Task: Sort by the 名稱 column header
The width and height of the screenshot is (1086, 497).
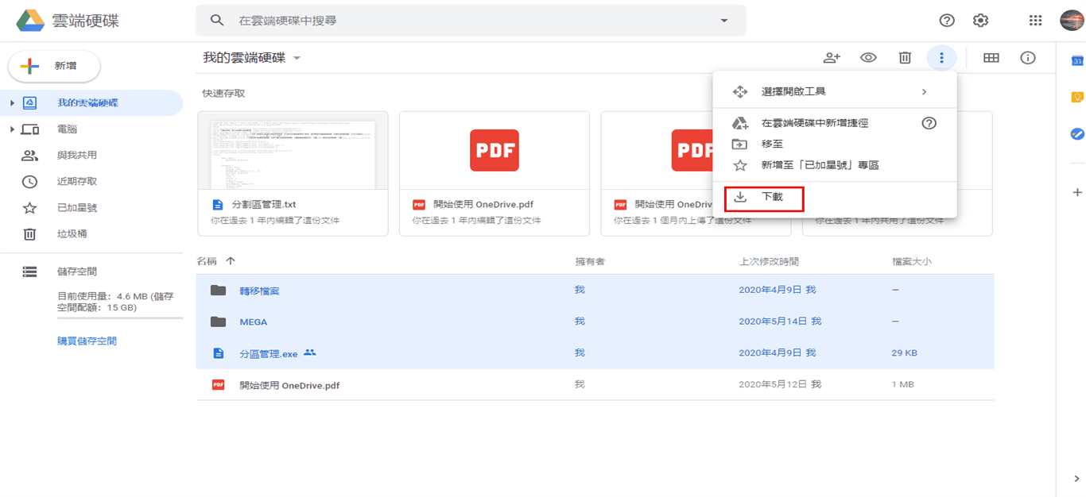Action: (207, 261)
